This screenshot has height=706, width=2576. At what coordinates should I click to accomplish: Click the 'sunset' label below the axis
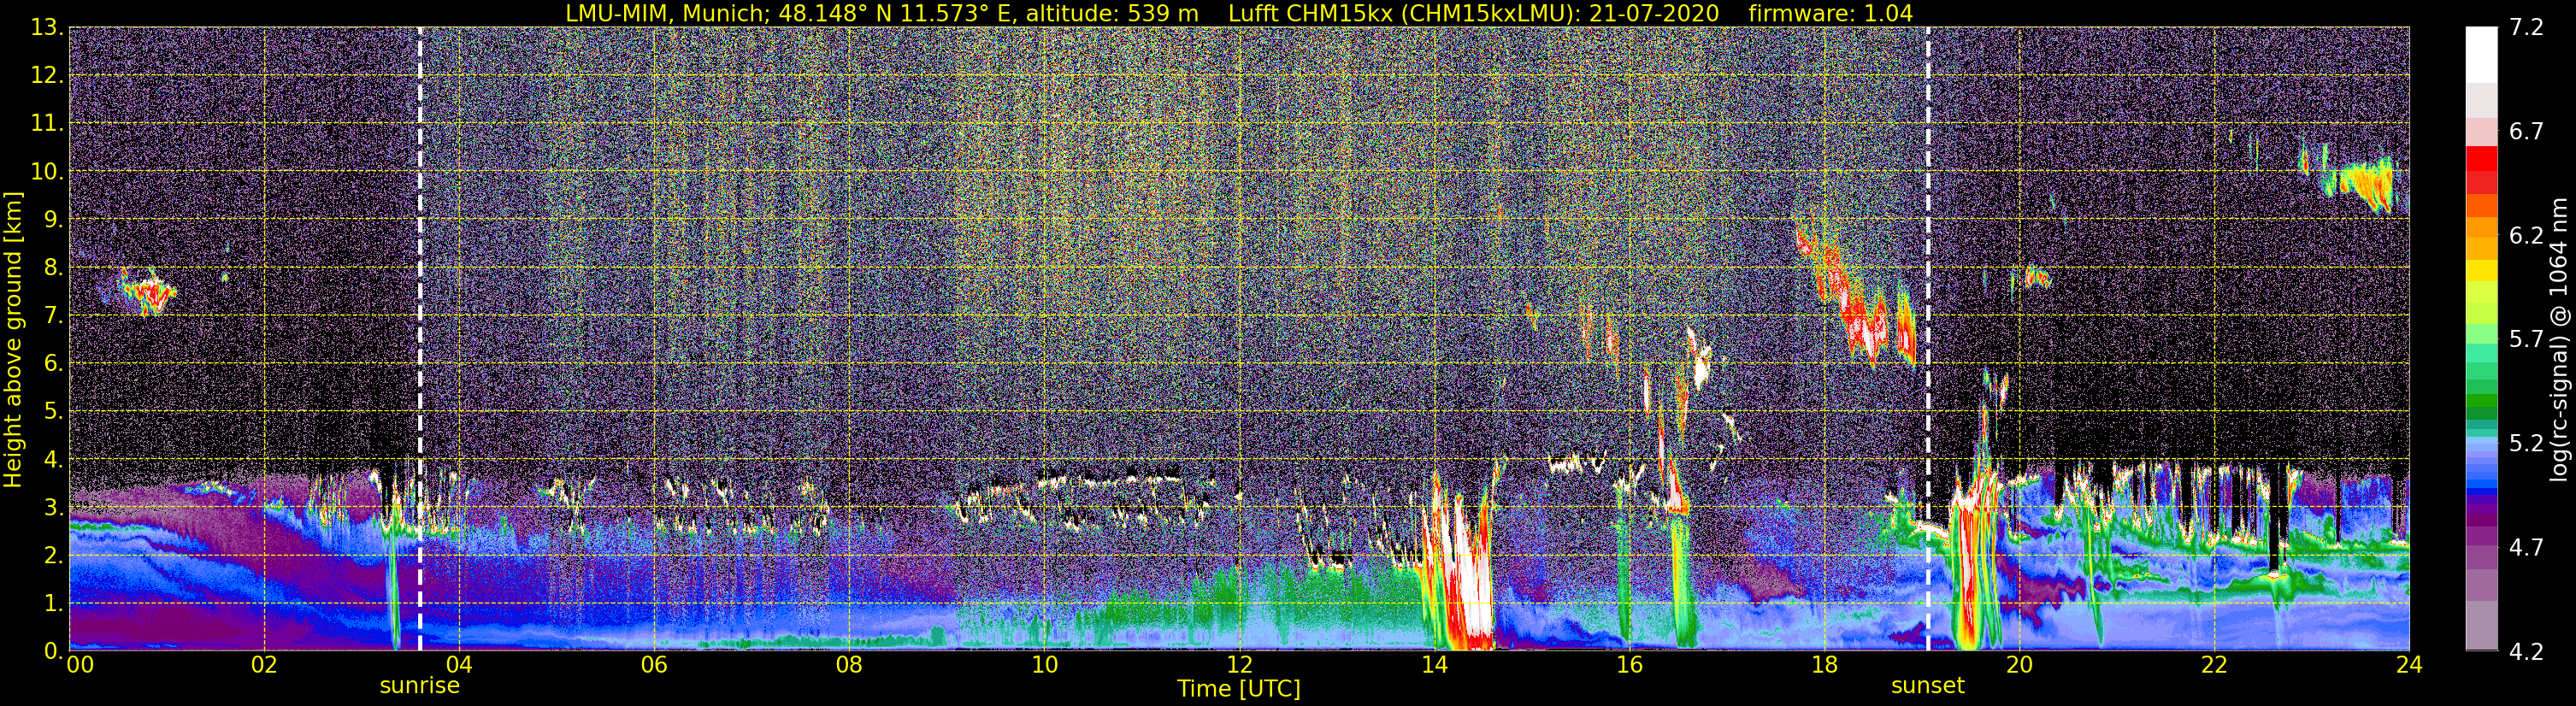[1927, 686]
